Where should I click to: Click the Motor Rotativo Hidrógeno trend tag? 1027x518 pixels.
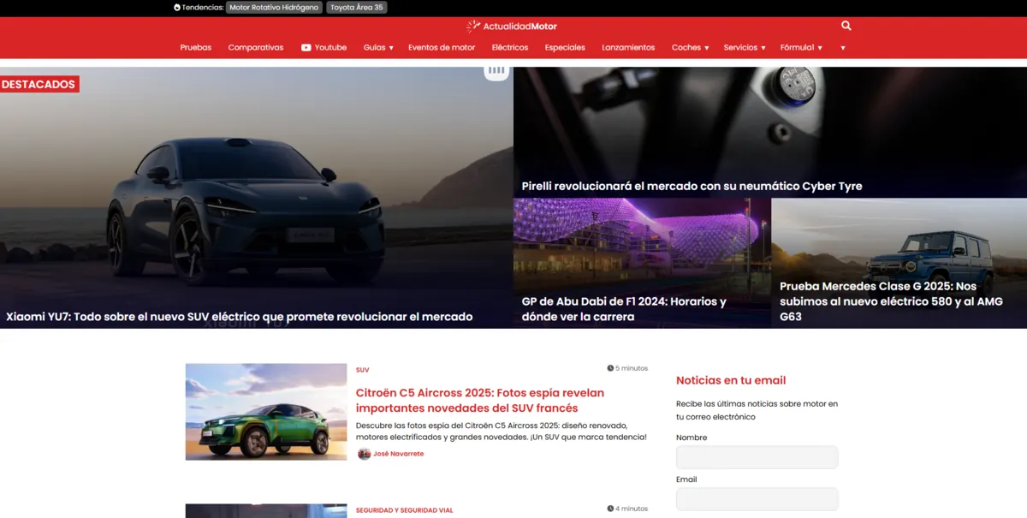pyautogui.click(x=274, y=8)
